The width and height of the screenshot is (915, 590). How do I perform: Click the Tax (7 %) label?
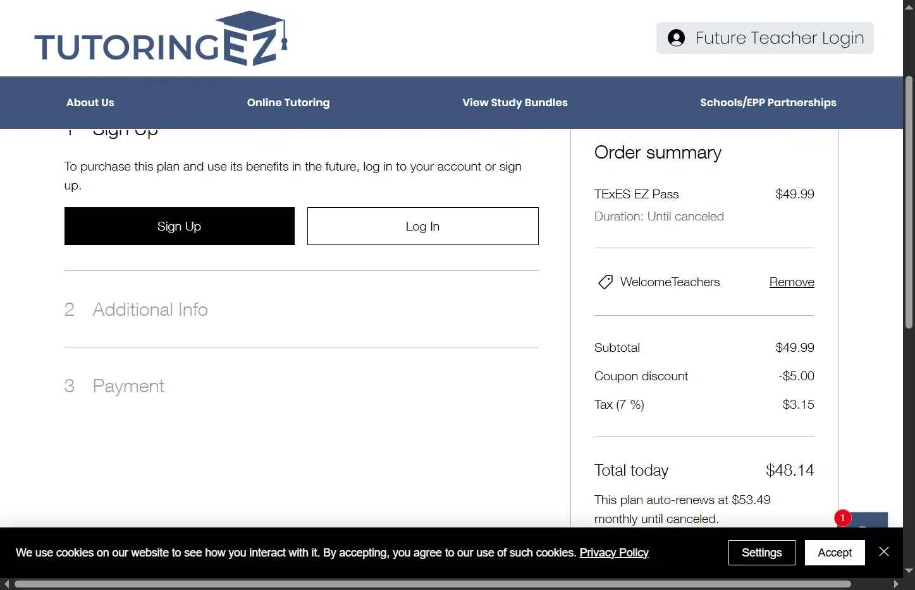click(x=619, y=404)
